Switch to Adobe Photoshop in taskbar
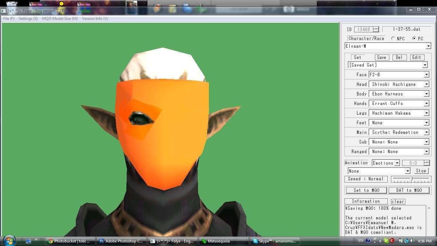Viewport: 437px width, 246px height. (122, 241)
